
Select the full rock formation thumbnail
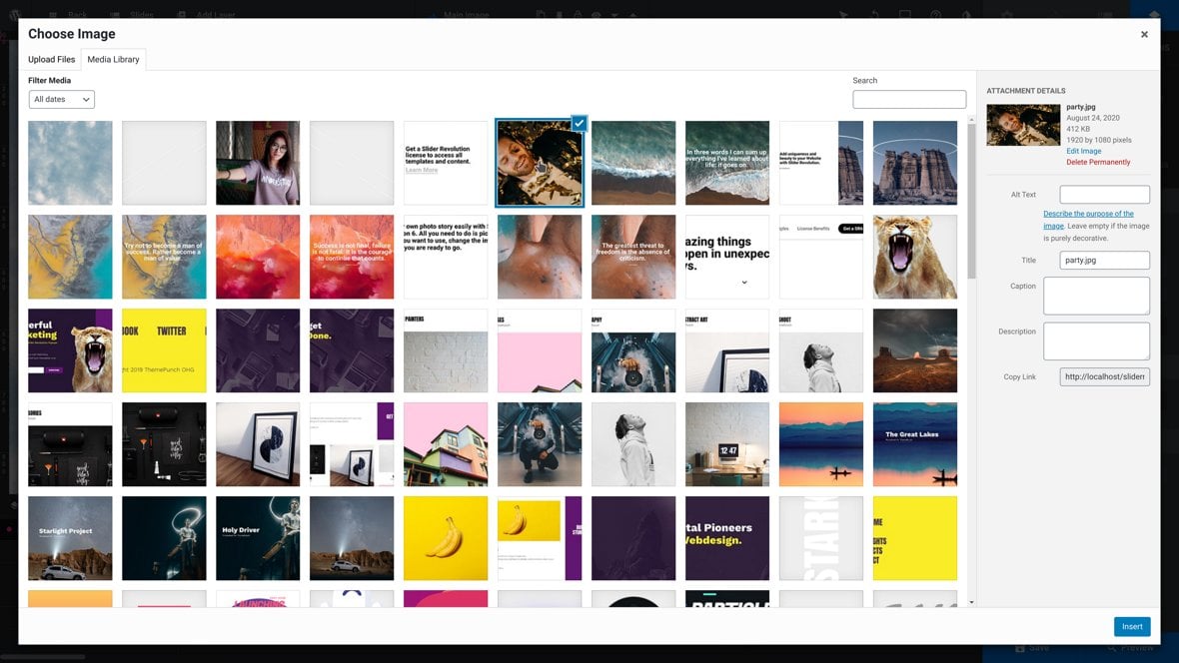pyautogui.click(x=915, y=163)
